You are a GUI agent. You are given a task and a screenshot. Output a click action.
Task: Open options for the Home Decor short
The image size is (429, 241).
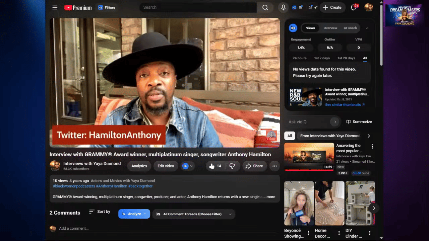[339, 233]
